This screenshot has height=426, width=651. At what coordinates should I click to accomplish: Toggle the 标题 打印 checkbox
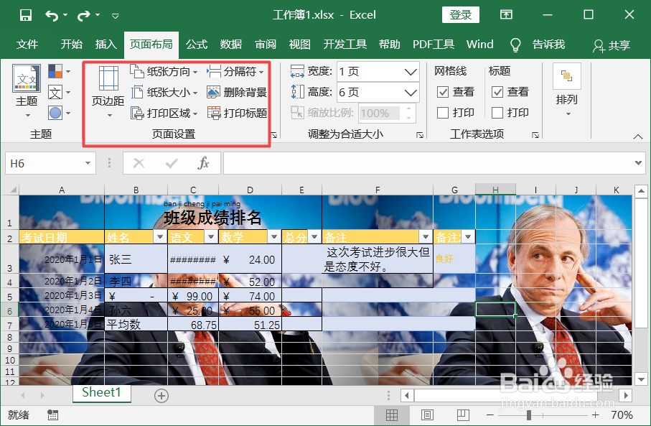pos(497,113)
